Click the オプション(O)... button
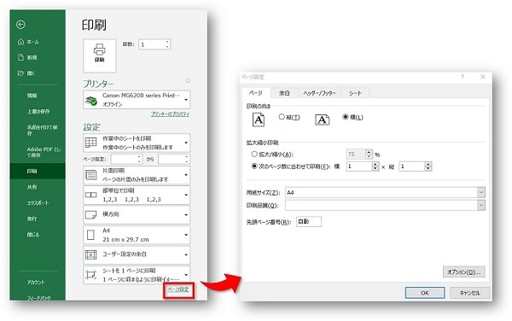The height and width of the screenshot is (321, 512). pyautogui.click(x=463, y=271)
